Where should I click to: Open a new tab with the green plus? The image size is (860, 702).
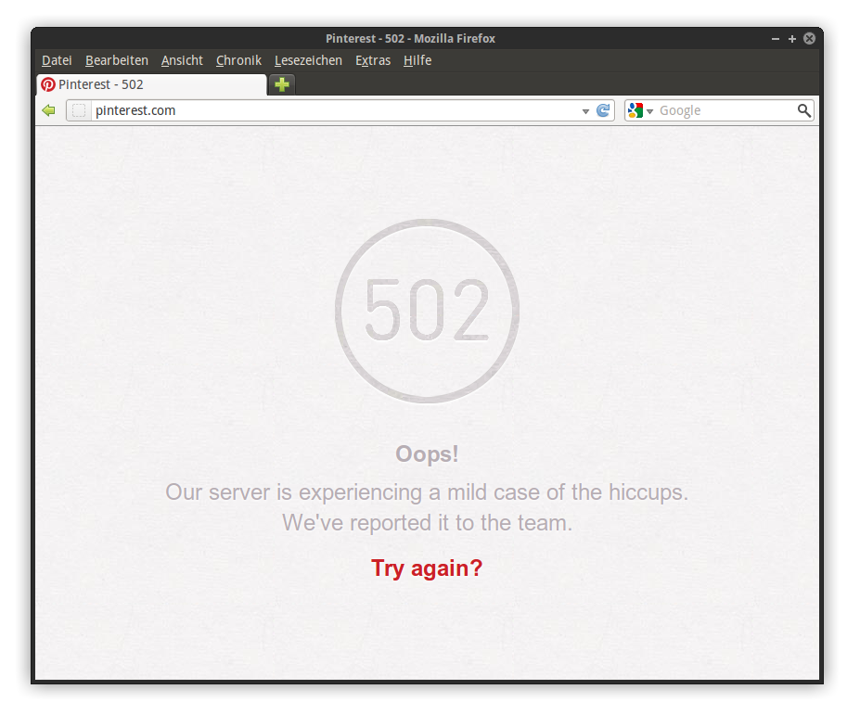click(x=282, y=84)
